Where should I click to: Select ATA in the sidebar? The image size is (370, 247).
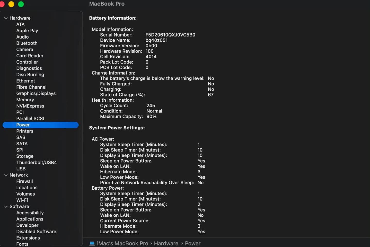coord(21,24)
